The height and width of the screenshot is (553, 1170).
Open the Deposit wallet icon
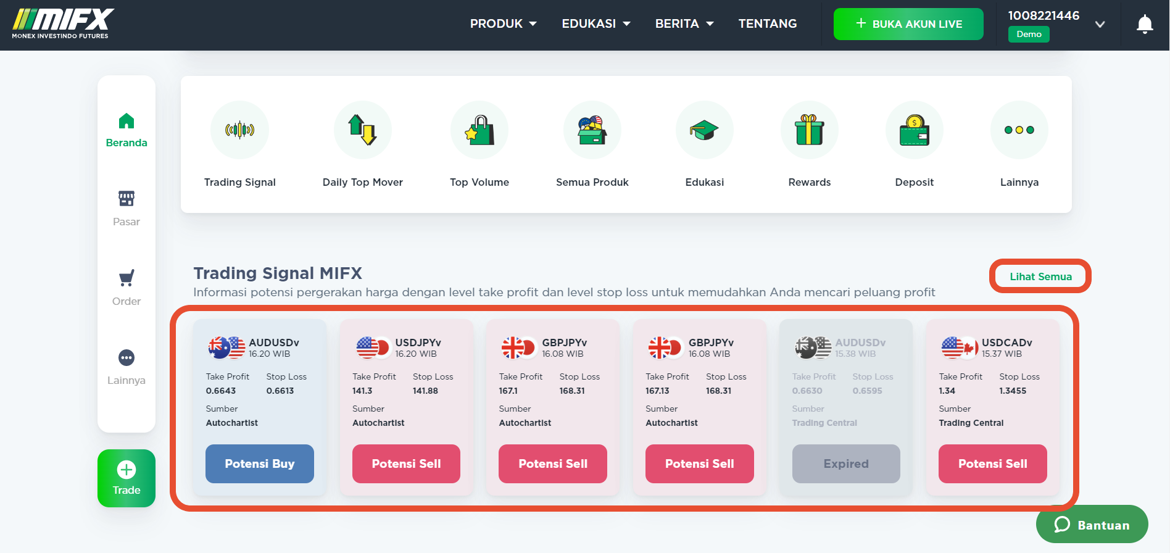coord(915,130)
